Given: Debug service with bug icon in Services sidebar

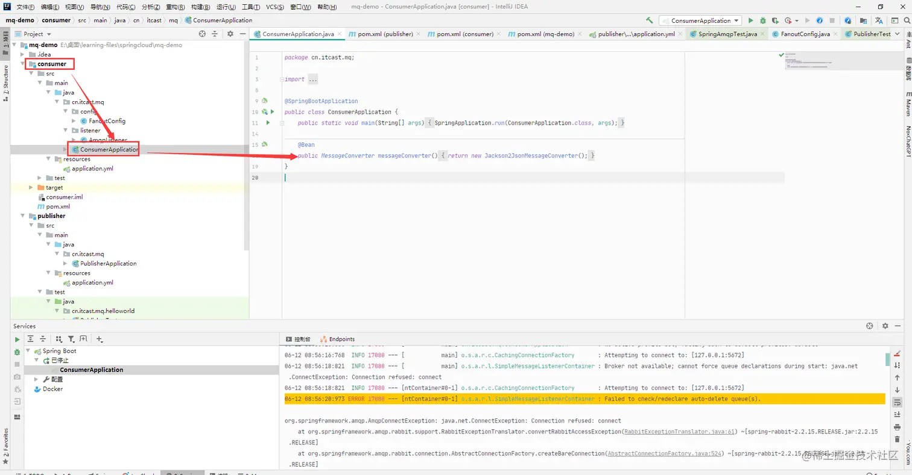Looking at the screenshot, I should (17, 352).
